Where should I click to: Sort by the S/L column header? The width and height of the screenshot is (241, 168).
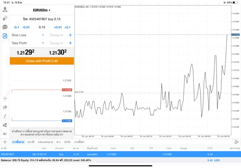pyautogui.click(x=133, y=148)
